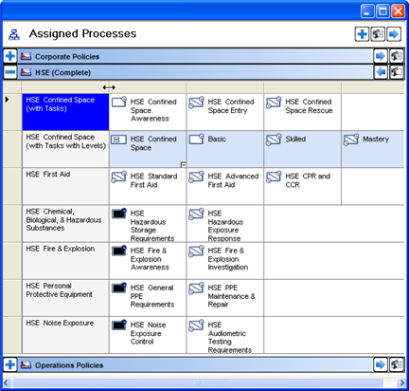Click the plus icon in Assigned Processes header
The image size is (409, 391).
click(363, 34)
